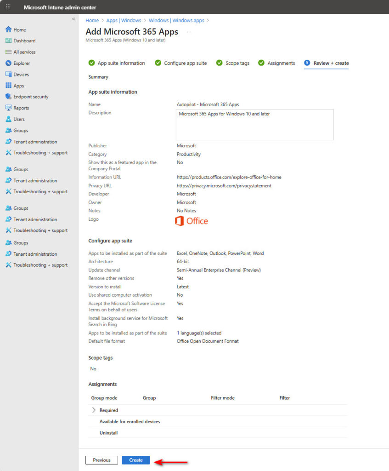Go back to the Assignments step
The width and height of the screenshot is (389, 471).
281,63
